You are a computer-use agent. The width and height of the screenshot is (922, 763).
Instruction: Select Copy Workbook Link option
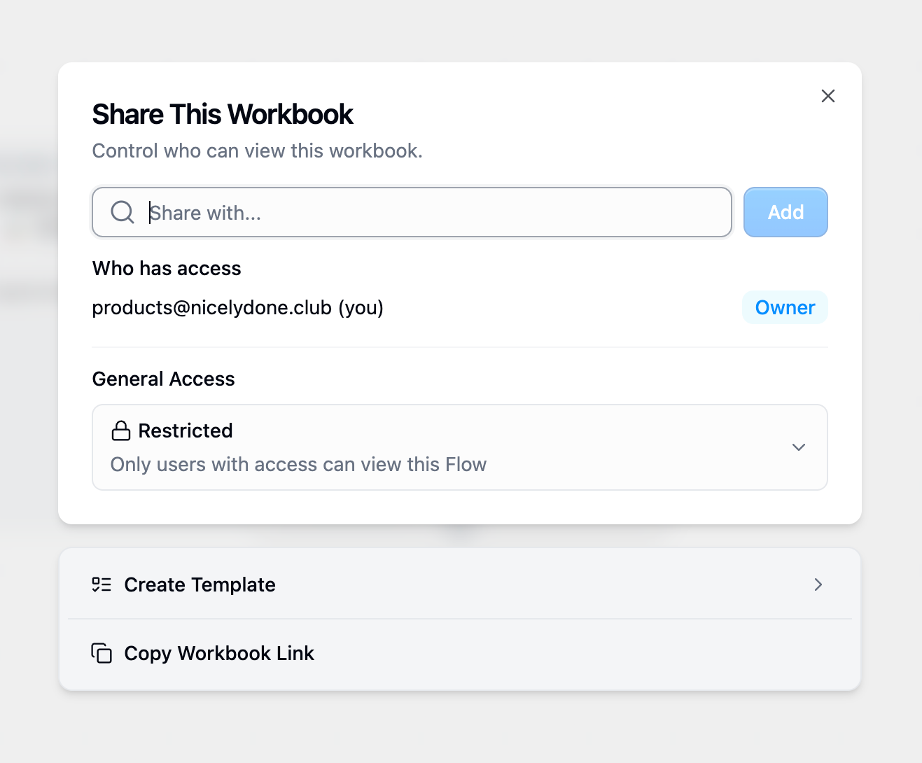[x=219, y=653]
